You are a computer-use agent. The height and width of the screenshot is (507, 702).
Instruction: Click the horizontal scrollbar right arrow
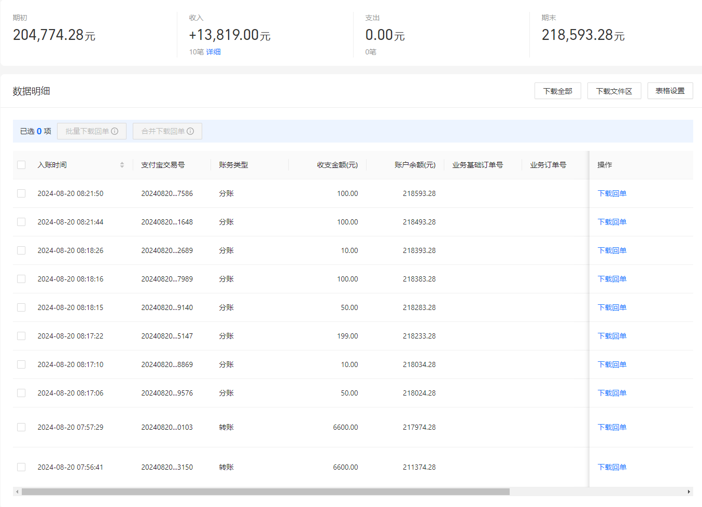click(x=689, y=491)
